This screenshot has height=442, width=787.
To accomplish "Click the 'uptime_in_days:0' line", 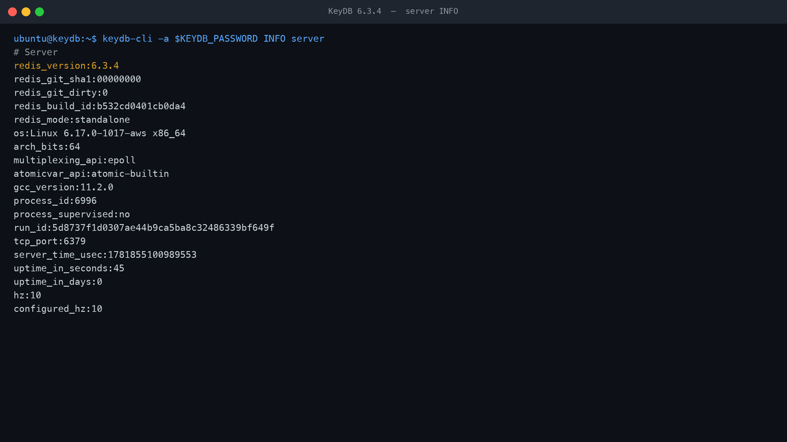I will tap(58, 282).
